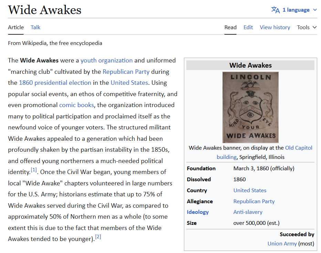Click the 'Foundation' row label

coord(201,169)
